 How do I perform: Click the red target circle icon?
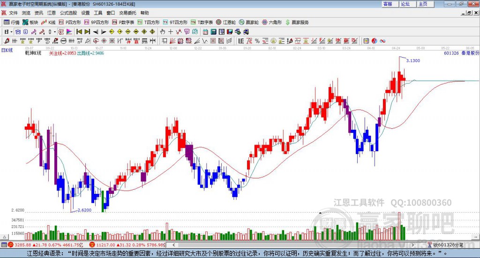96,41
